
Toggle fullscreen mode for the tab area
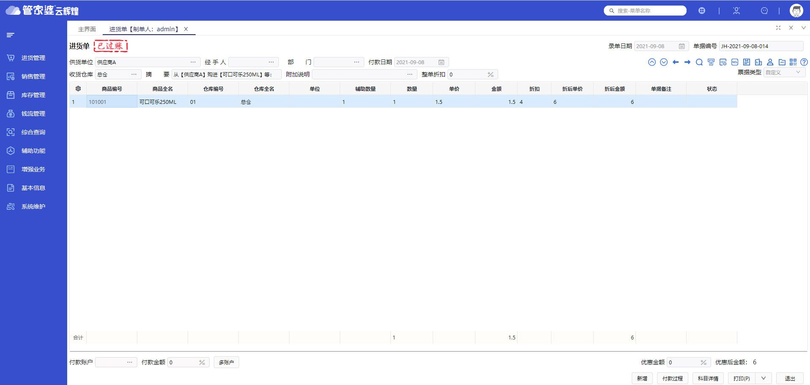click(778, 28)
